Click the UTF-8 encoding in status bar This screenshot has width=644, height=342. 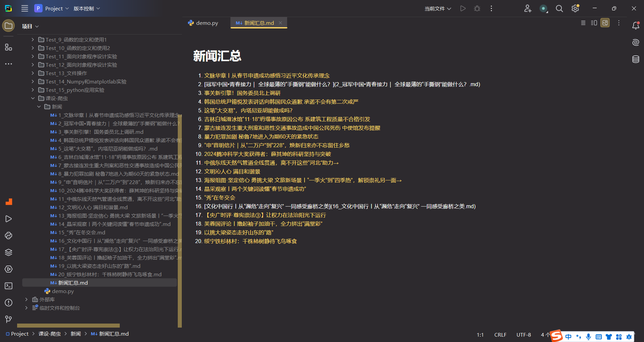point(523,335)
